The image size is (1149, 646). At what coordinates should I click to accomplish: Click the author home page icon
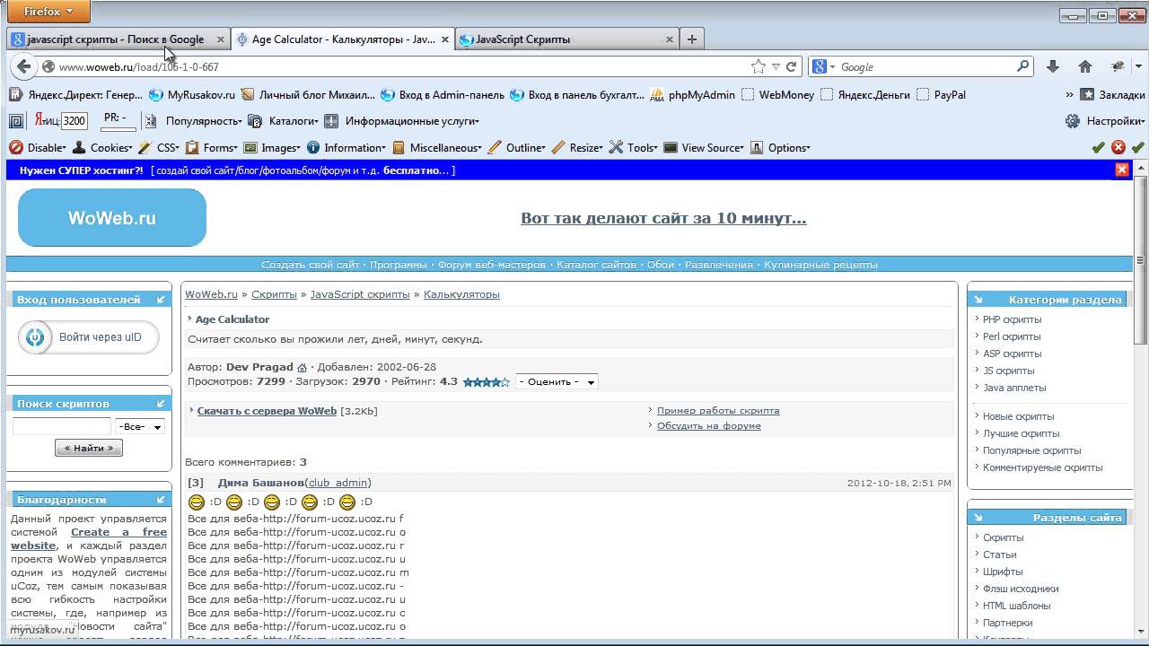(x=303, y=367)
